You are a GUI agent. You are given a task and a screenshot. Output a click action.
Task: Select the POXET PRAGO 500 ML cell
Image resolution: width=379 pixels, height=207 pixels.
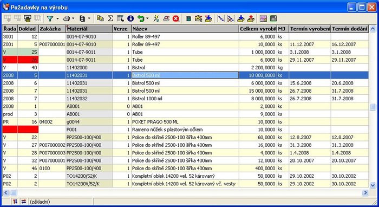185,122
